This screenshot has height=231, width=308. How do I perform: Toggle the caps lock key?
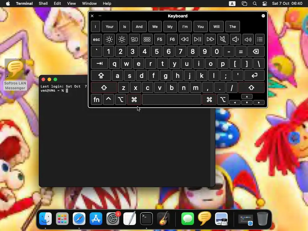(x=101, y=75)
